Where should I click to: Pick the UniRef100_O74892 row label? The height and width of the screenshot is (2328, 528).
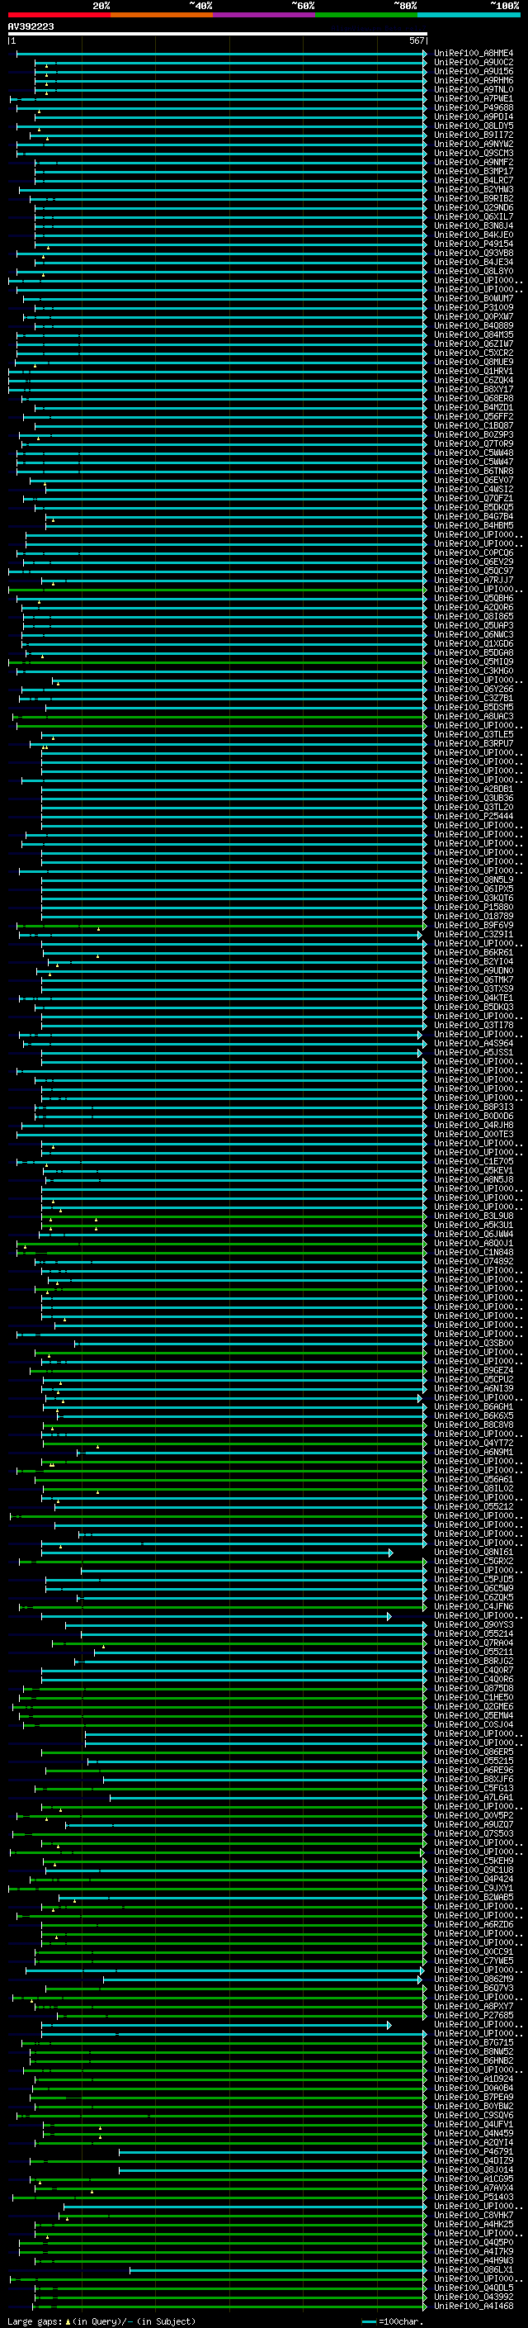click(474, 1261)
